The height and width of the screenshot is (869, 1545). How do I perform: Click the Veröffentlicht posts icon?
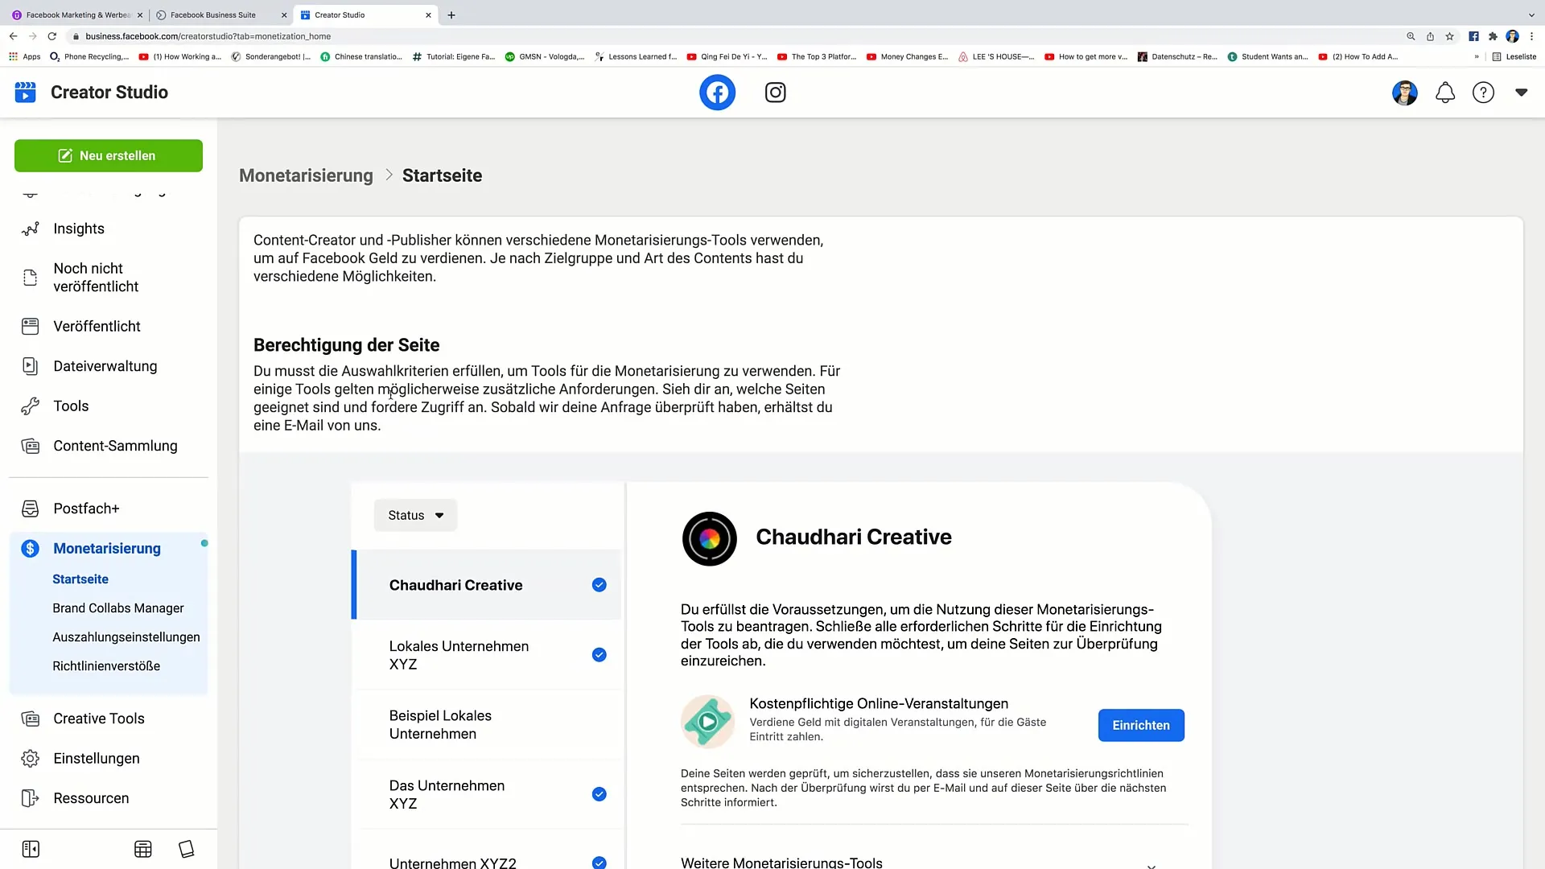click(31, 326)
